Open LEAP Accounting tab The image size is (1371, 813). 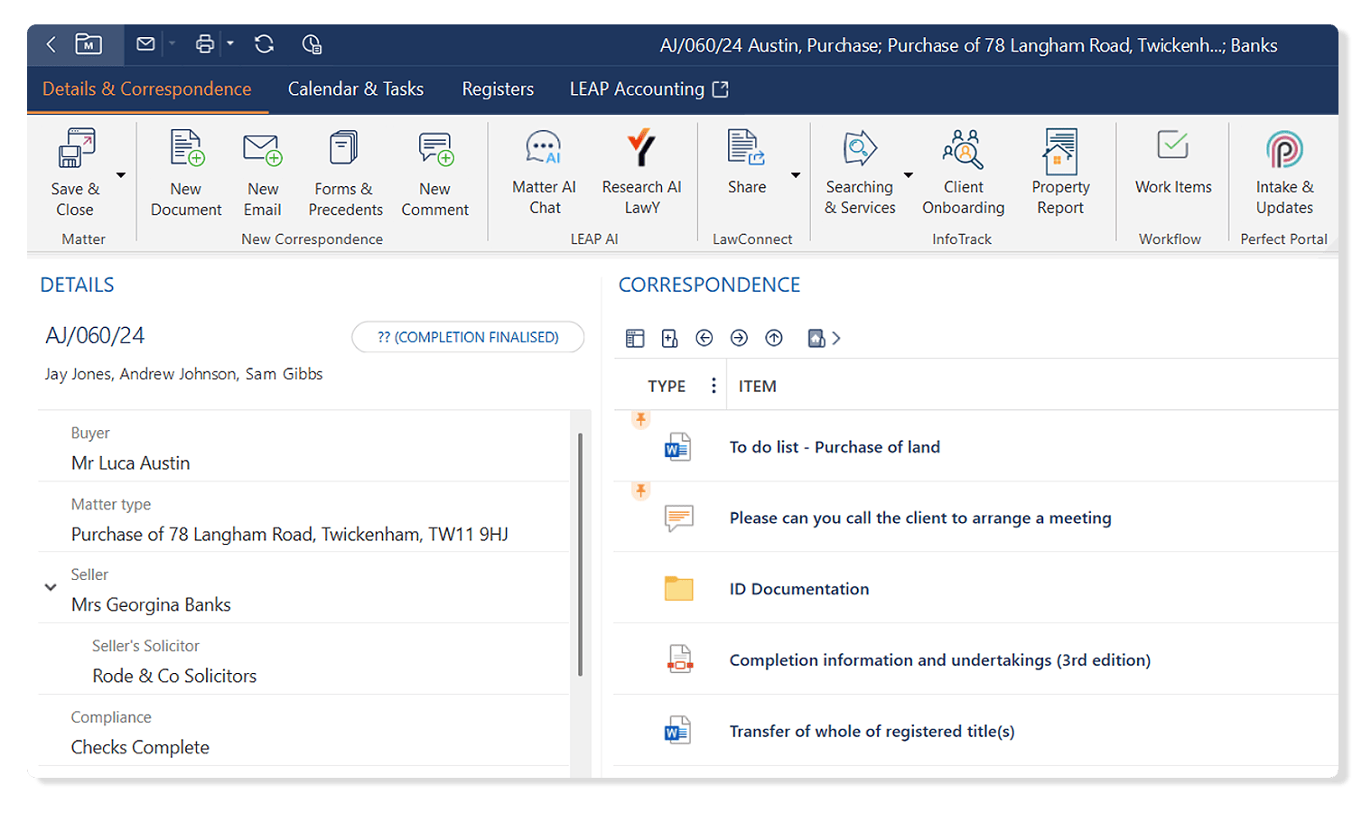coord(648,89)
